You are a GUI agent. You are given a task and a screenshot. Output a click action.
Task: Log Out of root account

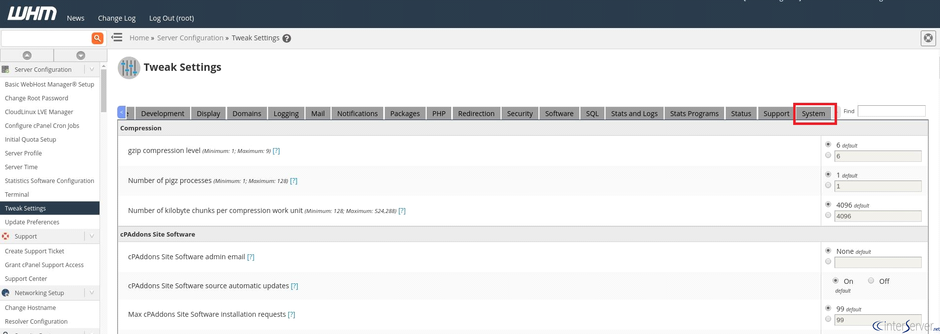171,18
